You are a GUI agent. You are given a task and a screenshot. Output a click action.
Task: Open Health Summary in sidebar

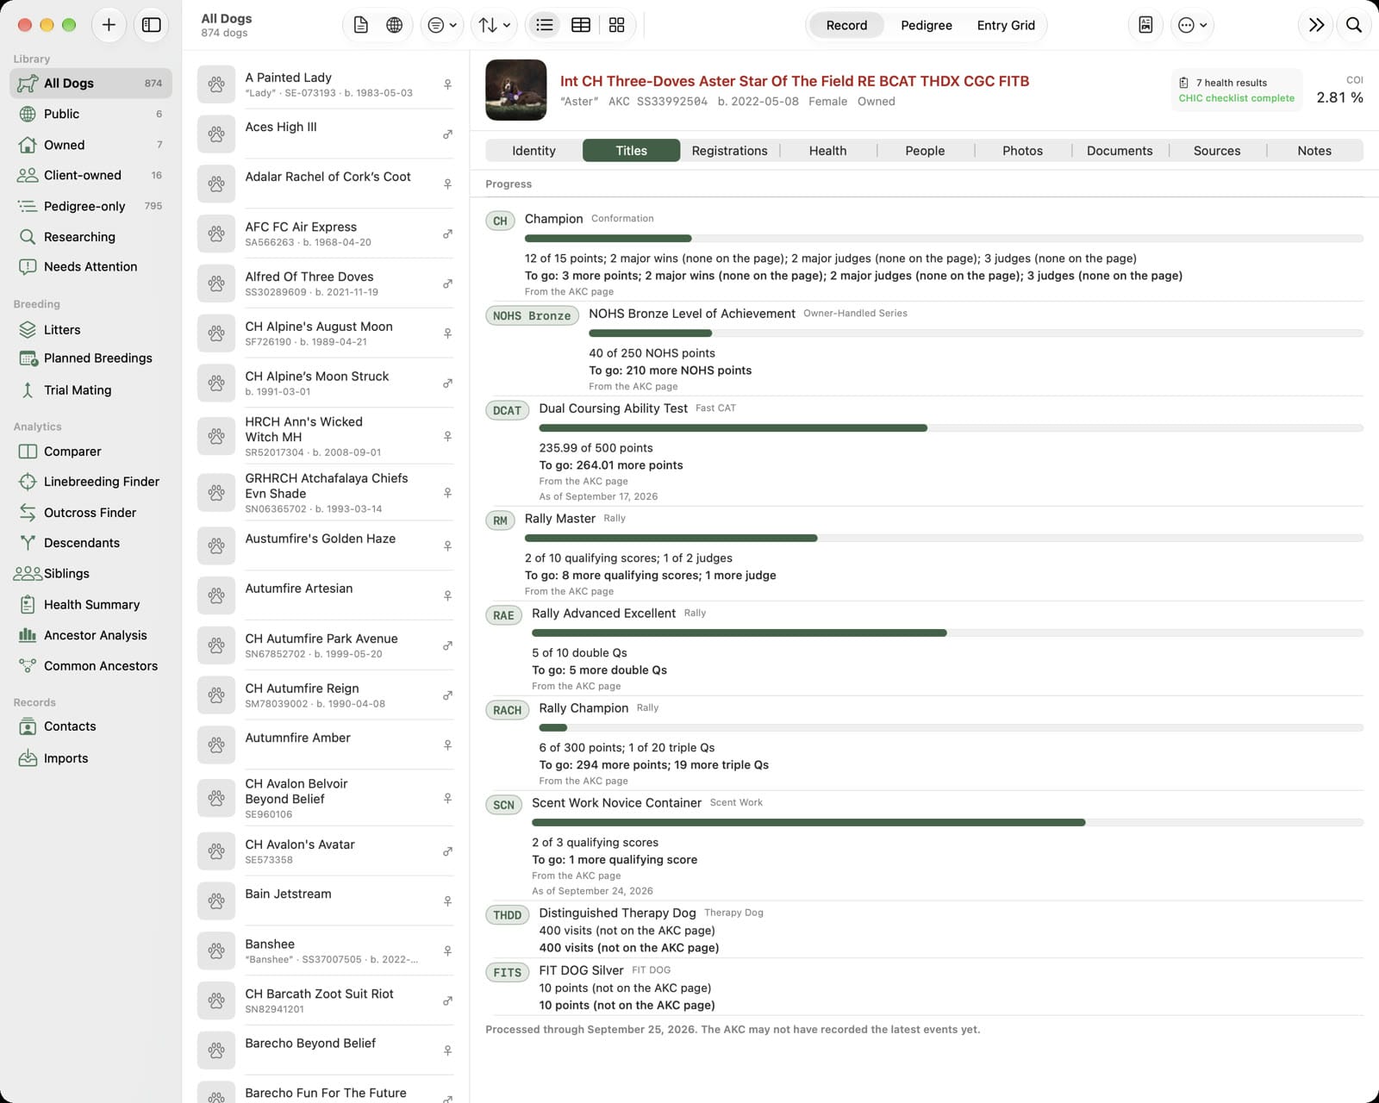[x=90, y=605]
